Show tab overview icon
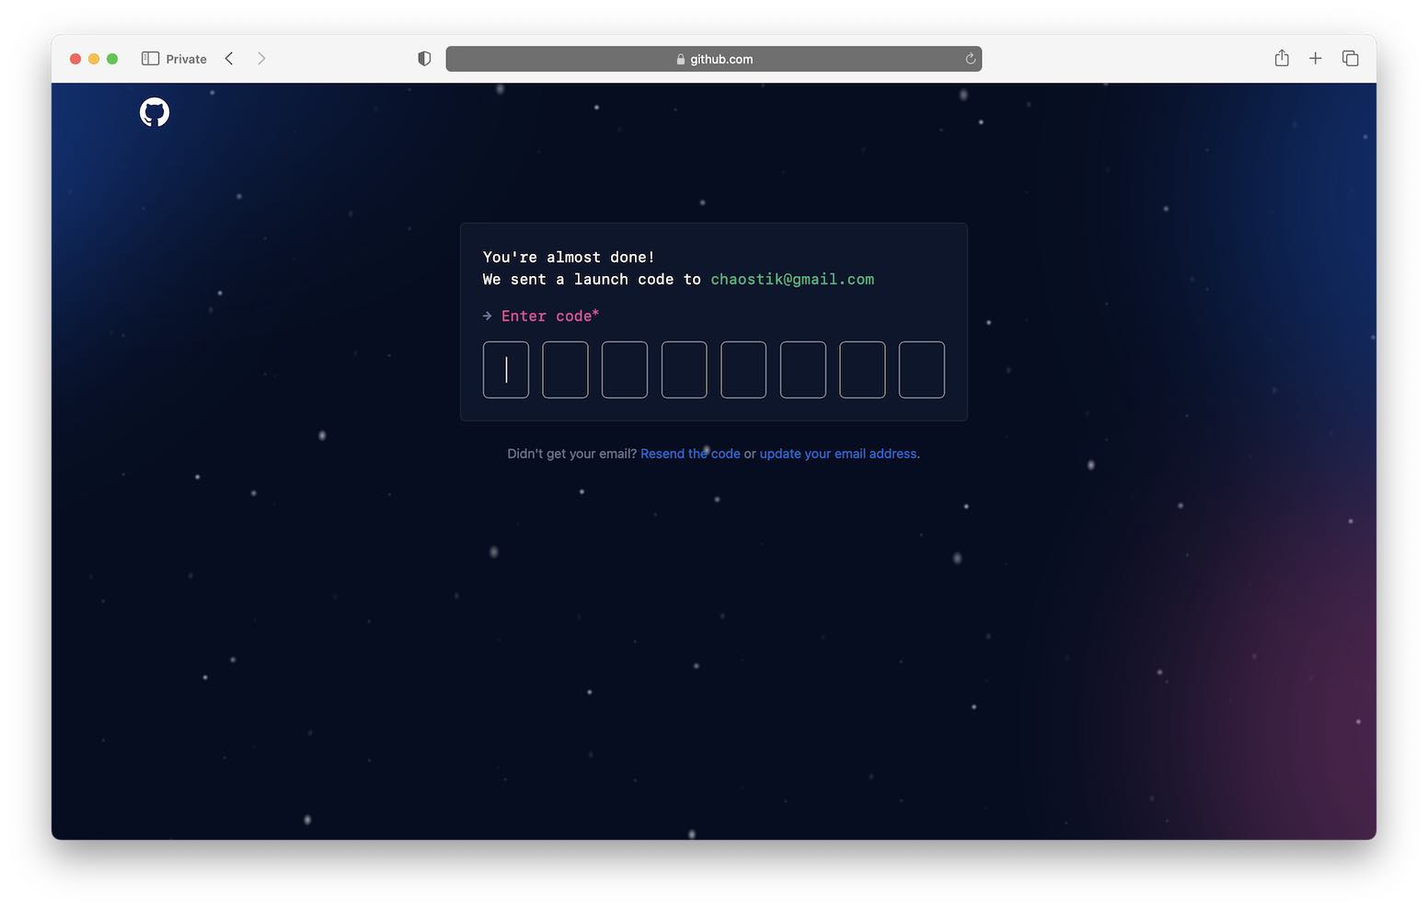Viewport: 1428px width, 908px height. [x=1350, y=59]
